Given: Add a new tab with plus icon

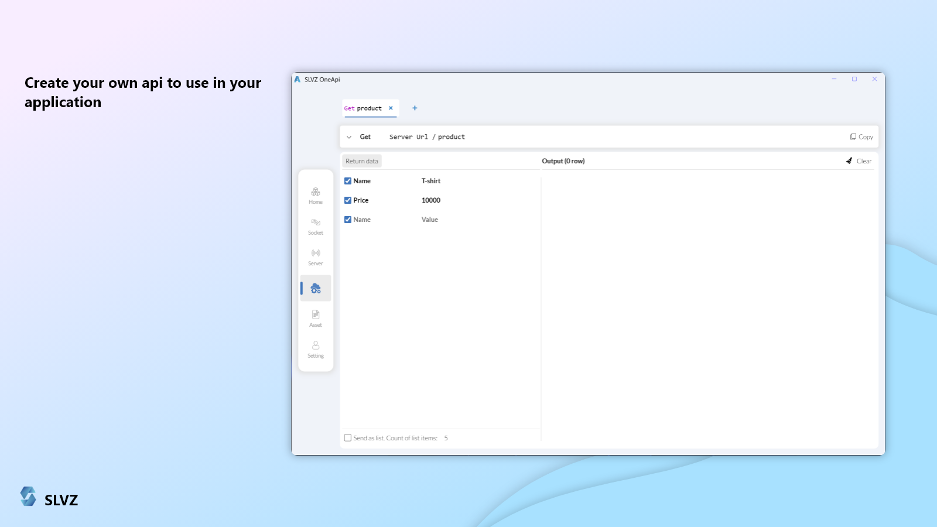Looking at the screenshot, I should 415,108.
